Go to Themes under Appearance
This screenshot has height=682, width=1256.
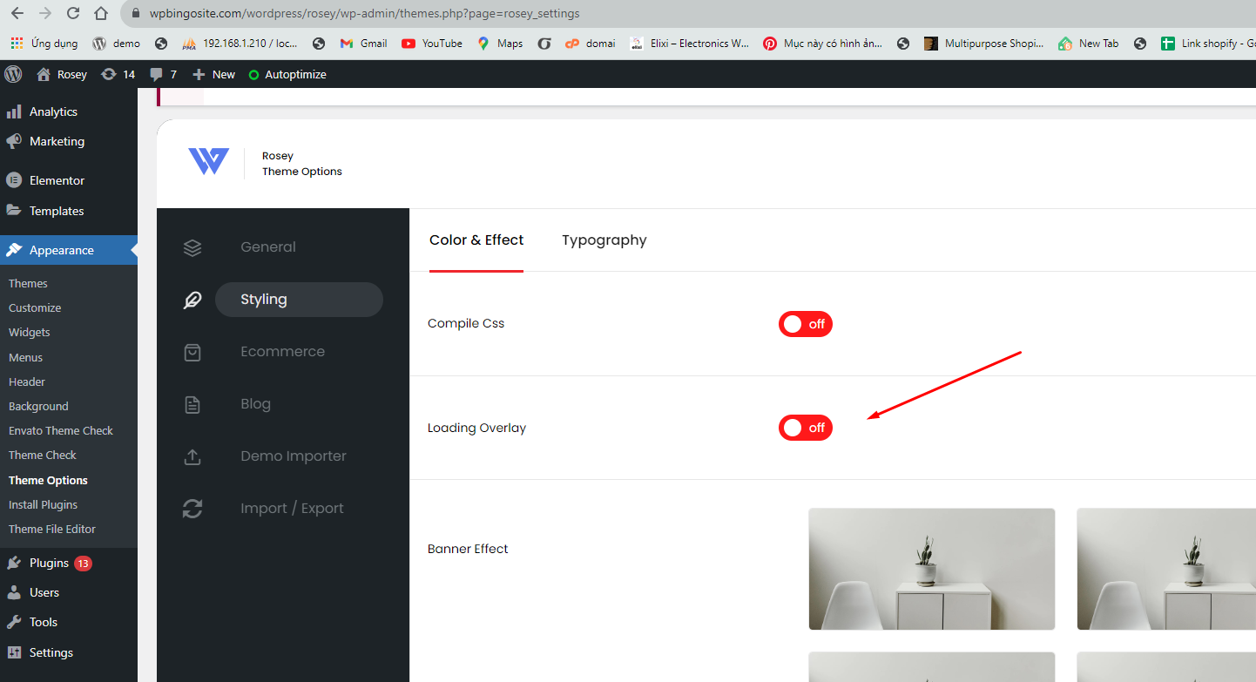(28, 284)
